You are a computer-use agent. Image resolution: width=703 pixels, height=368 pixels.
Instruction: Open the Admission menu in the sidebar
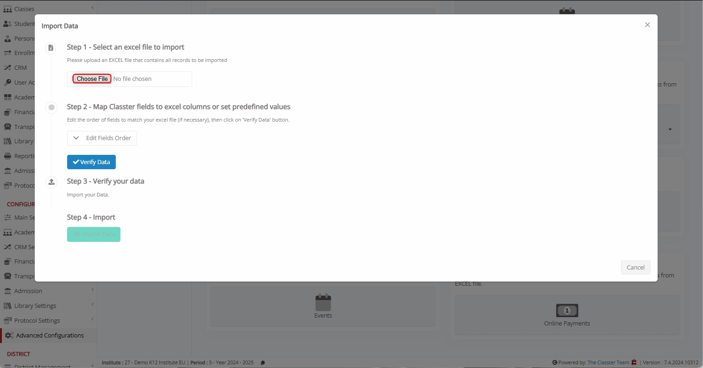coord(49,291)
